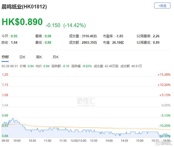Screen dimensions: 174x147
Task: Click the 52周最低 value 0.89
Action: click(156, 42)
